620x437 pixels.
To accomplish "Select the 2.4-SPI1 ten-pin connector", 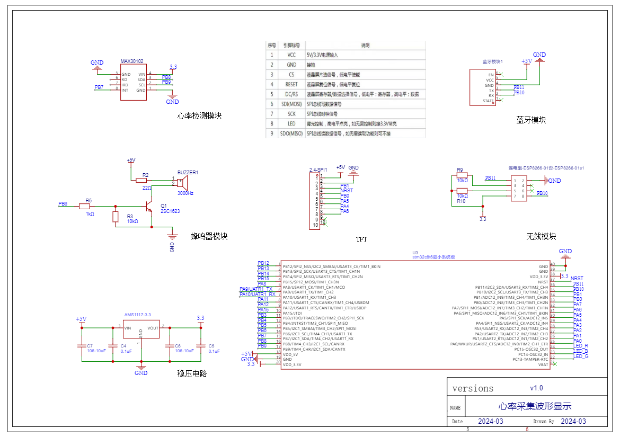I will 315,201.
